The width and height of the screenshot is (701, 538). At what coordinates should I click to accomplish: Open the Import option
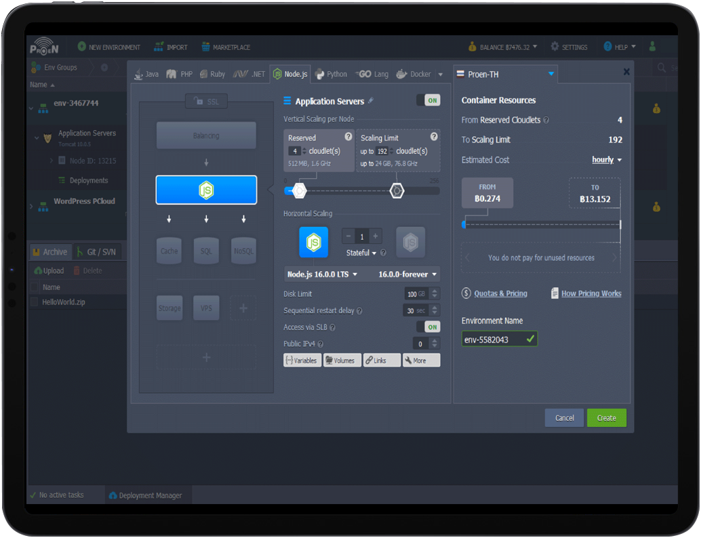(171, 47)
